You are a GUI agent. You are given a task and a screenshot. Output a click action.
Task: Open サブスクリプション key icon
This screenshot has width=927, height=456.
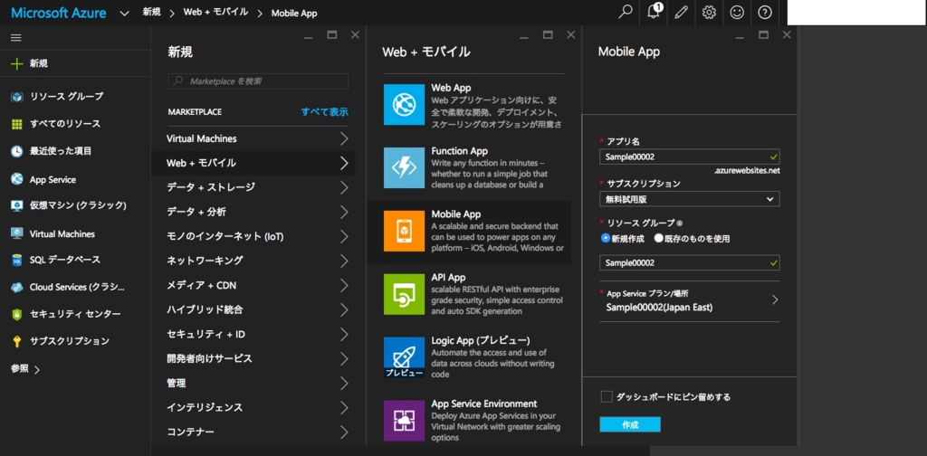(x=17, y=341)
